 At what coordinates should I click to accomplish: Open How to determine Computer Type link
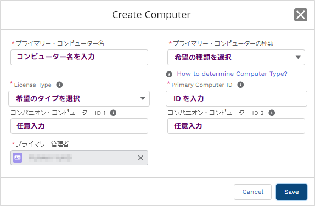tap(232, 74)
